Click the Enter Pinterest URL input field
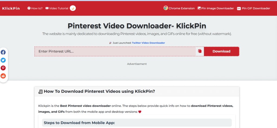Screen dimensions: 277x128 click(x=115, y=51)
